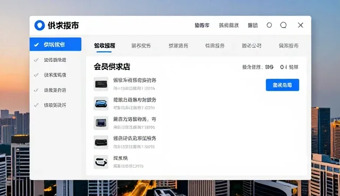Open the screen-shaped device thumbnail

101,123
